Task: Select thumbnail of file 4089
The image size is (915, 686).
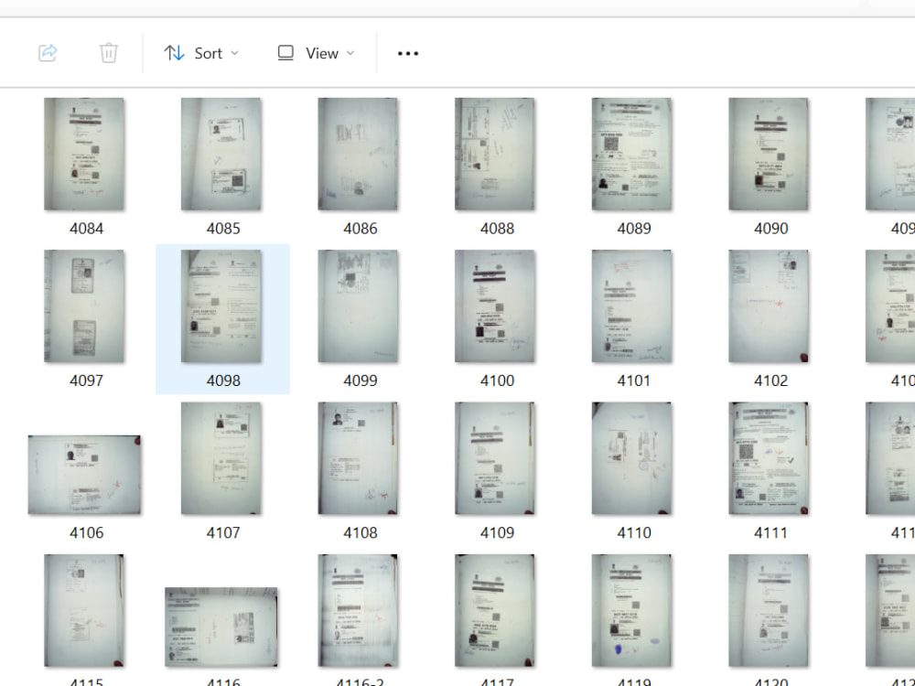Action: [631, 154]
